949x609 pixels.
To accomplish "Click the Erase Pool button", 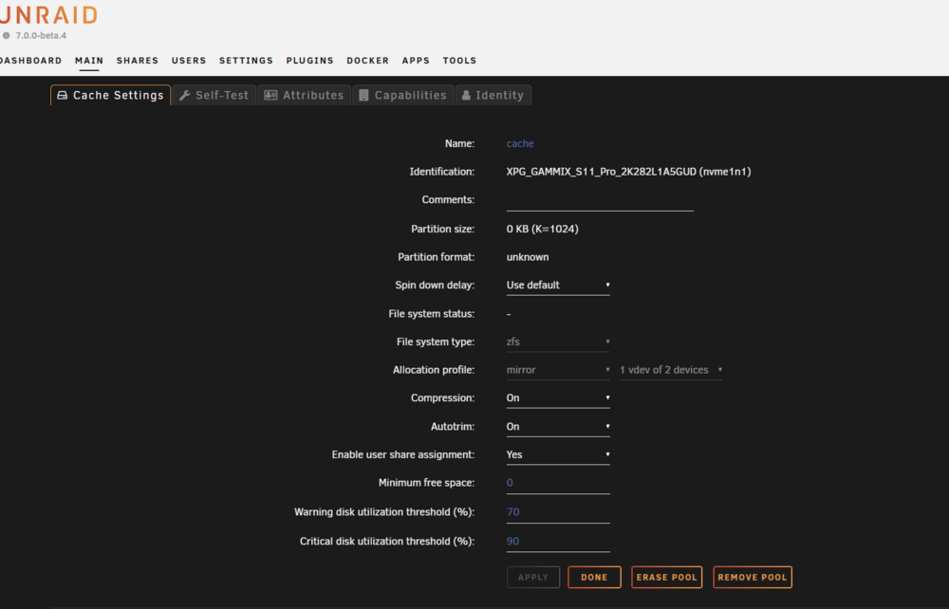I will 666,577.
